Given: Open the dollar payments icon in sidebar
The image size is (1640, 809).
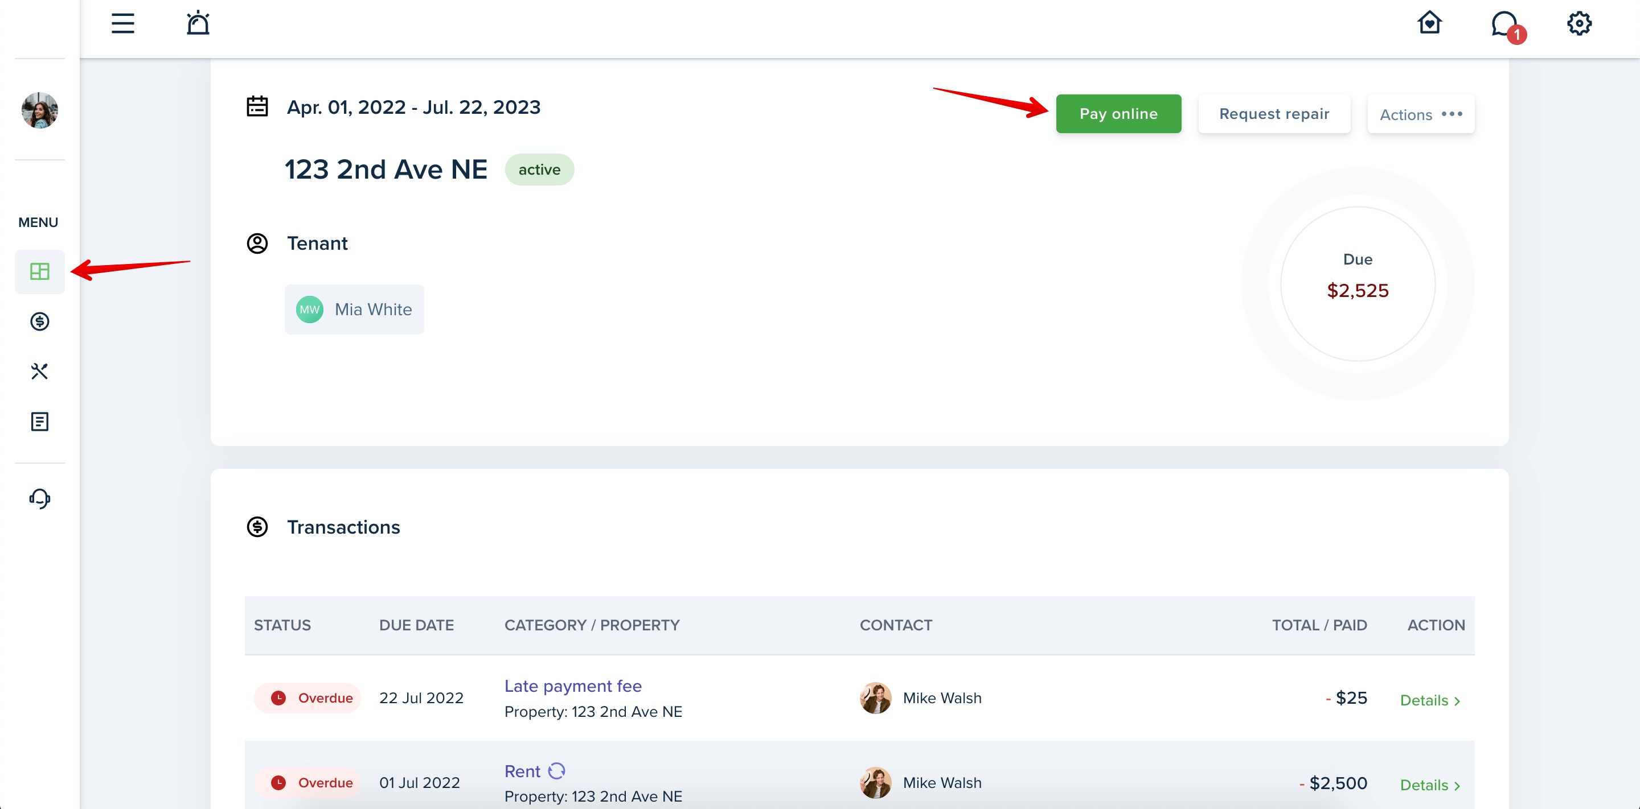Looking at the screenshot, I should [39, 321].
